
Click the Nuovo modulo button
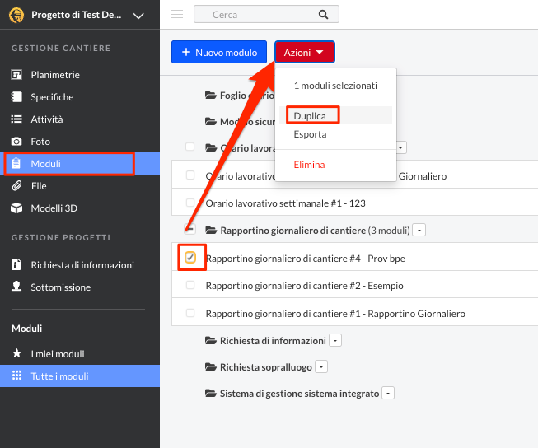pos(219,52)
